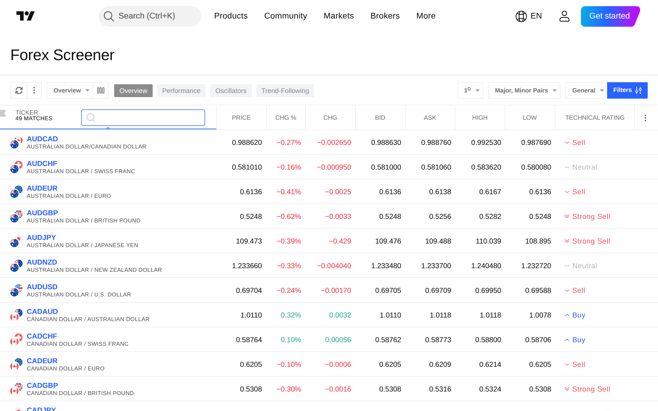Click the CADCHF flag pair icon
The width and height of the screenshot is (658, 411).
[x=16, y=340]
